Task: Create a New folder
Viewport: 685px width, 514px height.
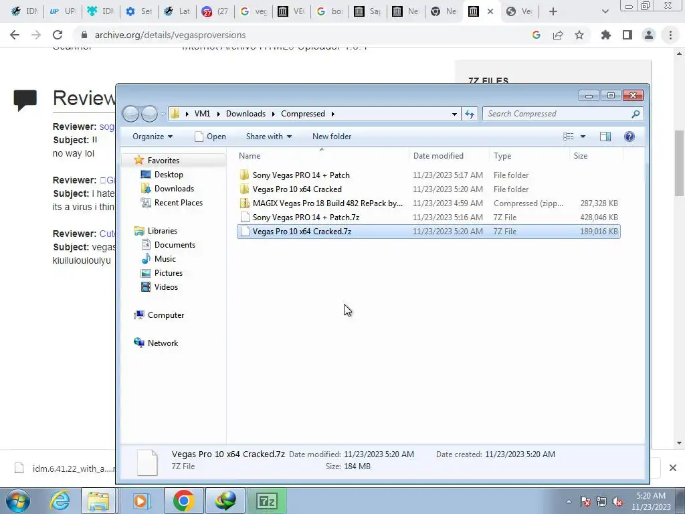Action: pyautogui.click(x=332, y=137)
